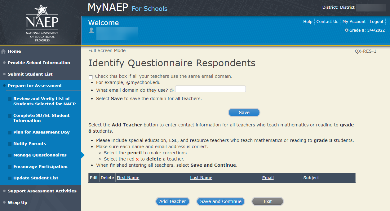The height and width of the screenshot is (211, 390).
Task: Click the Home house icon
Action: click(x=4, y=51)
